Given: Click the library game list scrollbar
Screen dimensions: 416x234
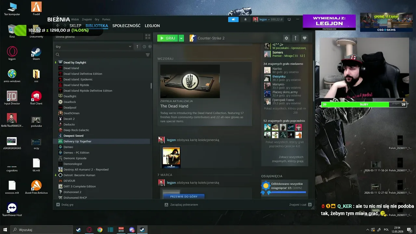Looking at the screenshot, I should pos(151,86).
